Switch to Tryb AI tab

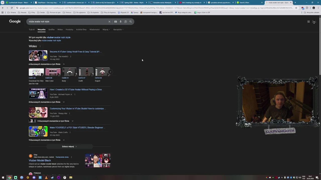tap(32, 29)
